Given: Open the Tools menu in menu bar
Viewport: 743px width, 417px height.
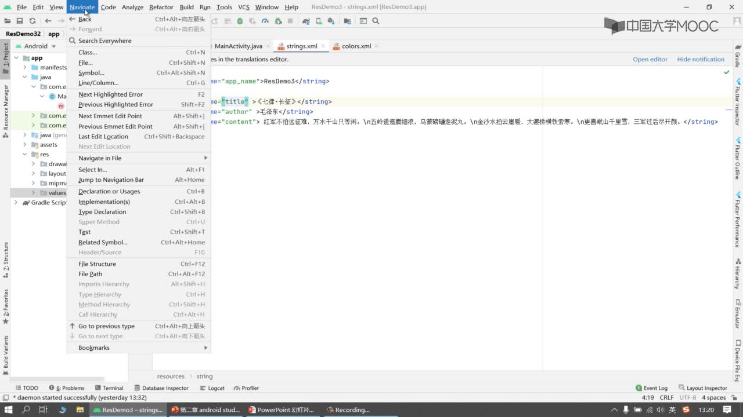Looking at the screenshot, I should click(x=224, y=7).
